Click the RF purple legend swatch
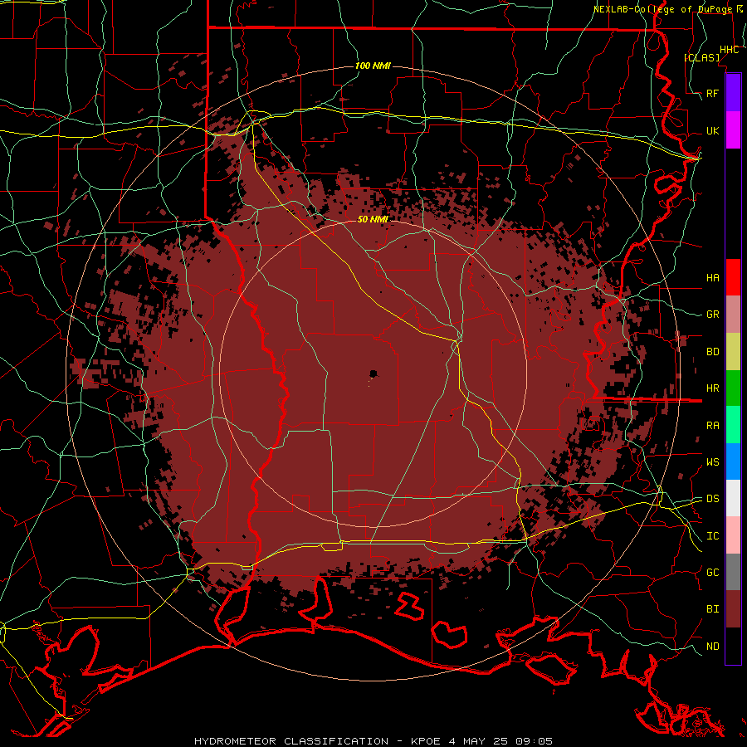Screen dimensions: 747x747 [733, 93]
